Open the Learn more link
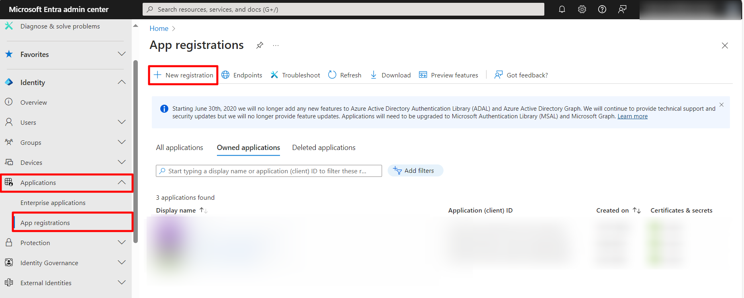The width and height of the screenshot is (744, 298). click(x=632, y=116)
